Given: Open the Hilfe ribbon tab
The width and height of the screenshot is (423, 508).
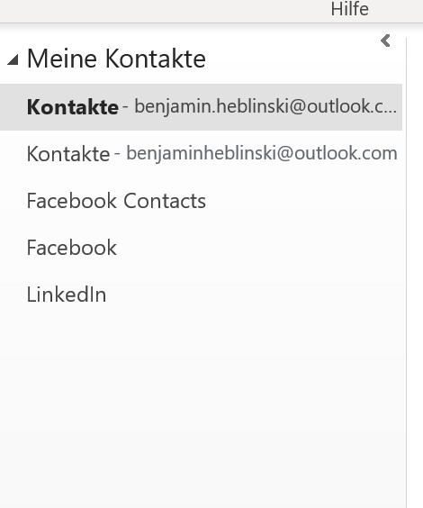Looking at the screenshot, I should tap(349, 9).
